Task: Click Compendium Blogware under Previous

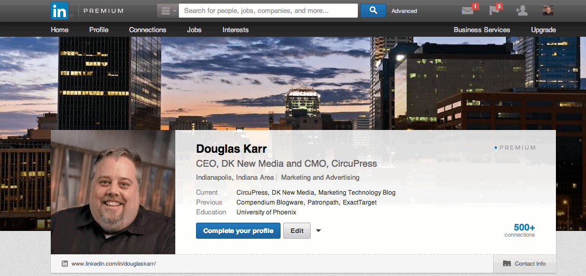Action: 270,202
